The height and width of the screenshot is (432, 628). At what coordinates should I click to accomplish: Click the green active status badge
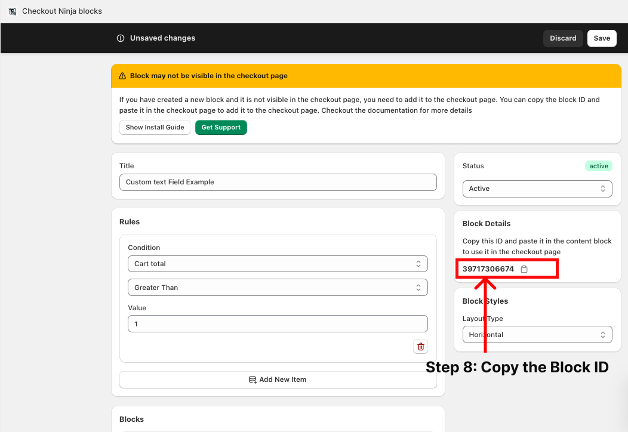coord(598,166)
